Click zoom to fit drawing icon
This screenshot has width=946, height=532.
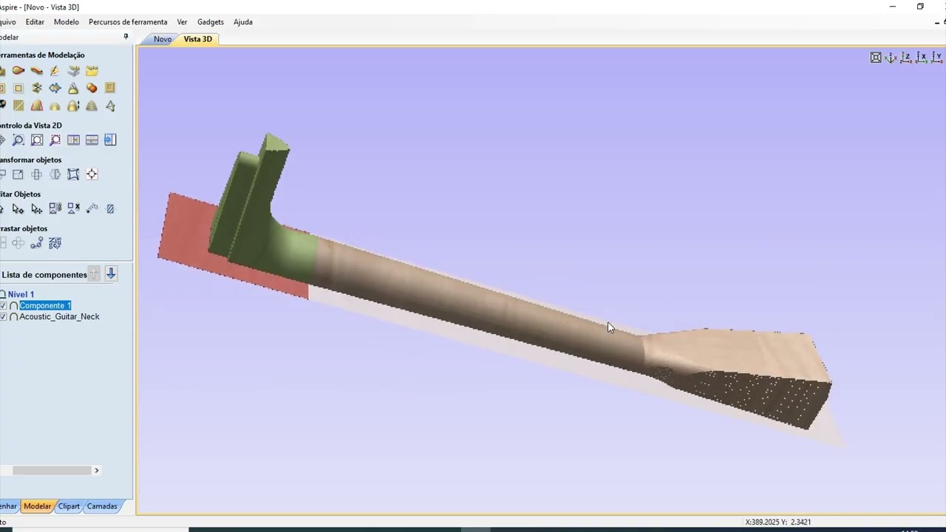[36, 140]
